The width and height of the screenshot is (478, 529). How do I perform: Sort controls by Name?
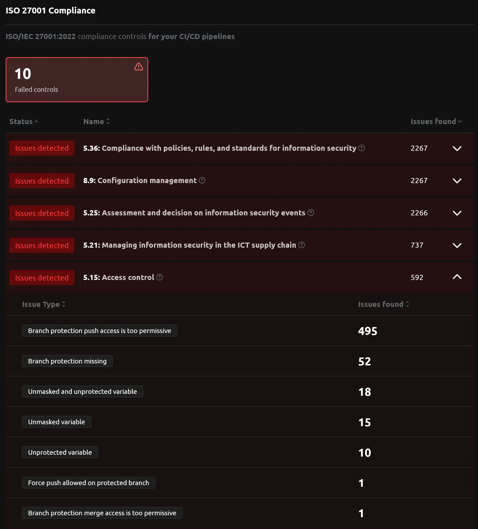[x=96, y=121]
